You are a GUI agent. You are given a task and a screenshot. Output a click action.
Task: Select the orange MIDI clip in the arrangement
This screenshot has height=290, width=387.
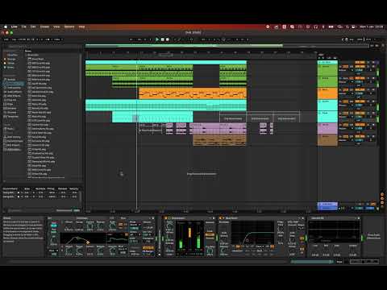(193, 93)
